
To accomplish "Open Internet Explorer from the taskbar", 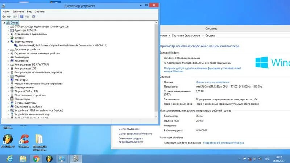I will click(10, 159).
